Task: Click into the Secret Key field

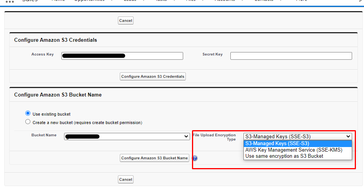Action: pos(291,56)
